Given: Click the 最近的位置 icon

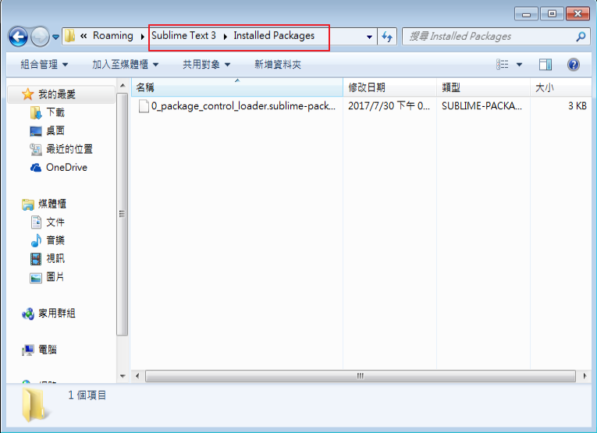Looking at the screenshot, I should click(35, 149).
